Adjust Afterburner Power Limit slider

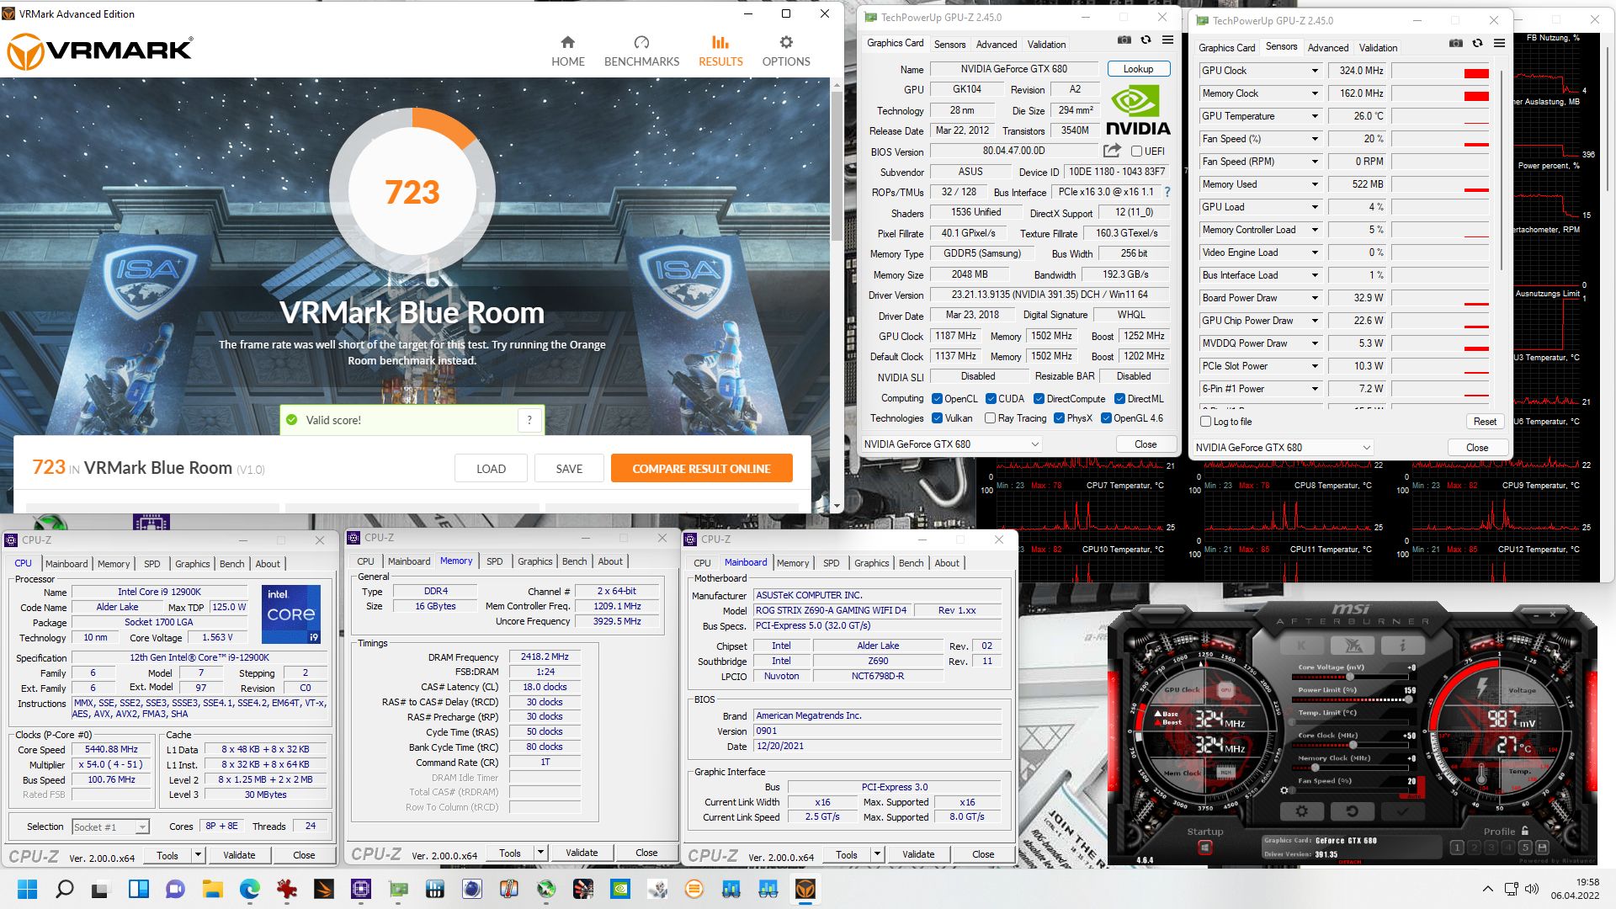tap(1349, 699)
